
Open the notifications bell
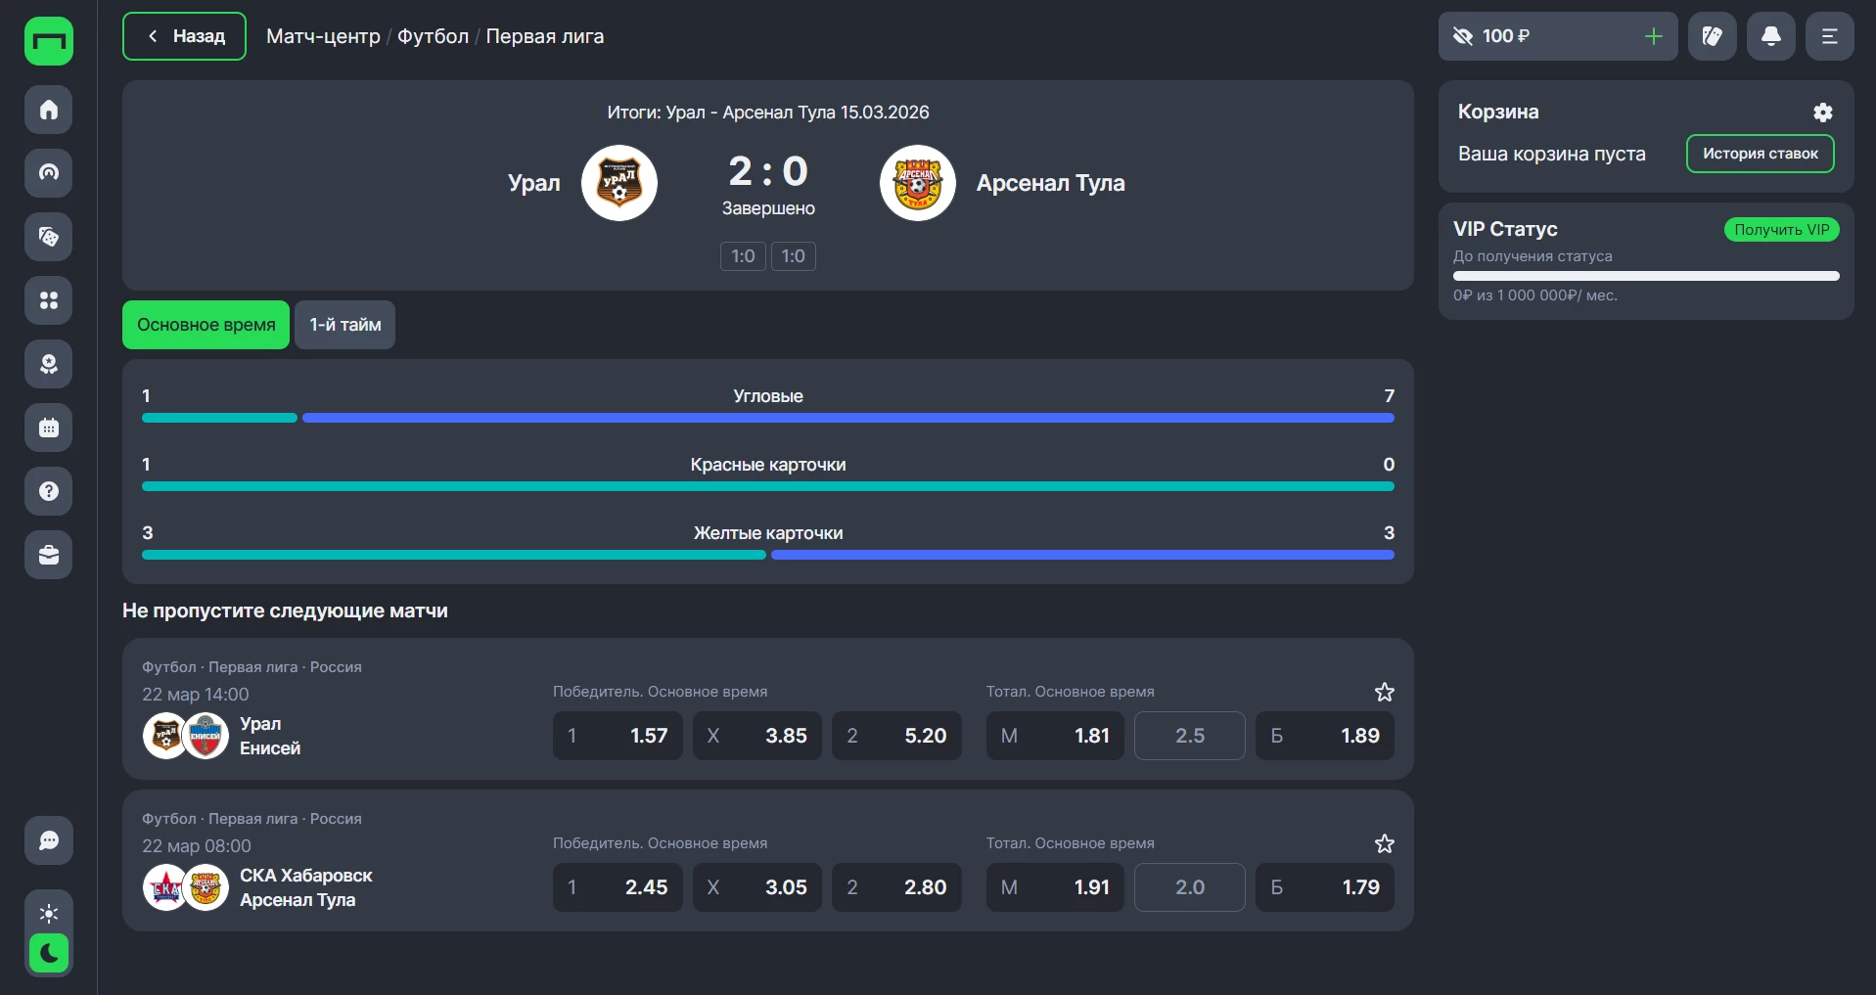[x=1770, y=36]
